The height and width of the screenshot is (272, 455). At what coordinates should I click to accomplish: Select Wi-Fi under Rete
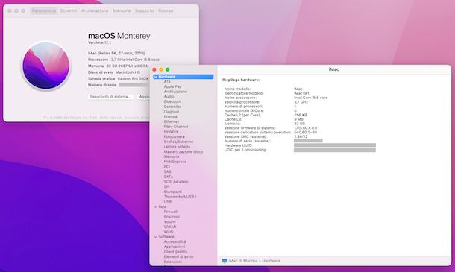169,232
